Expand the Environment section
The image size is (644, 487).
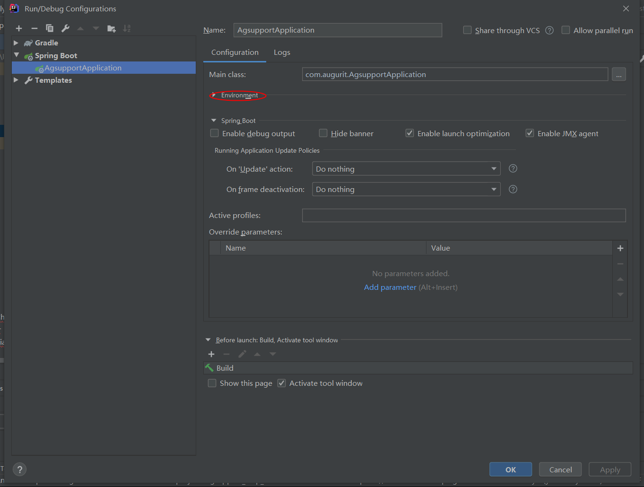coord(214,95)
